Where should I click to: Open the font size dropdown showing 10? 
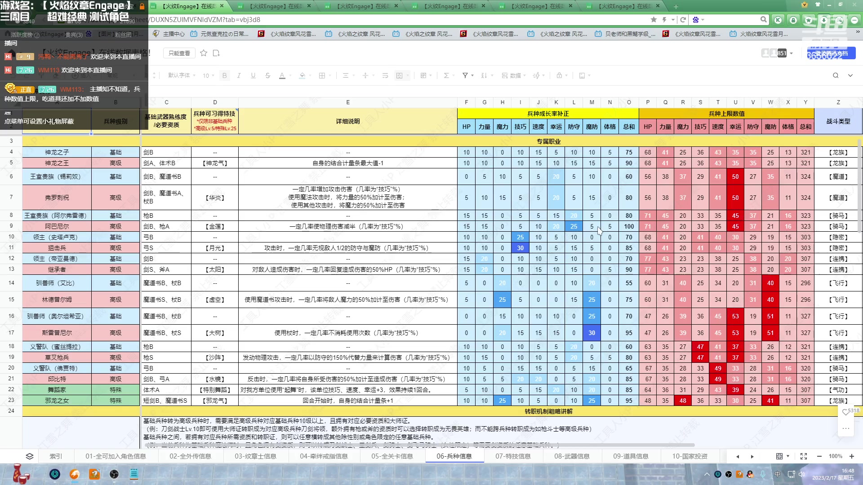[209, 75]
